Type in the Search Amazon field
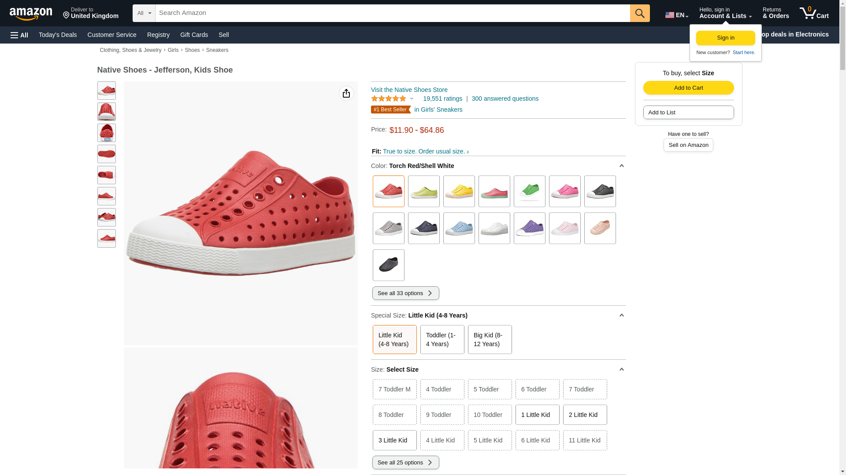 (x=392, y=13)
